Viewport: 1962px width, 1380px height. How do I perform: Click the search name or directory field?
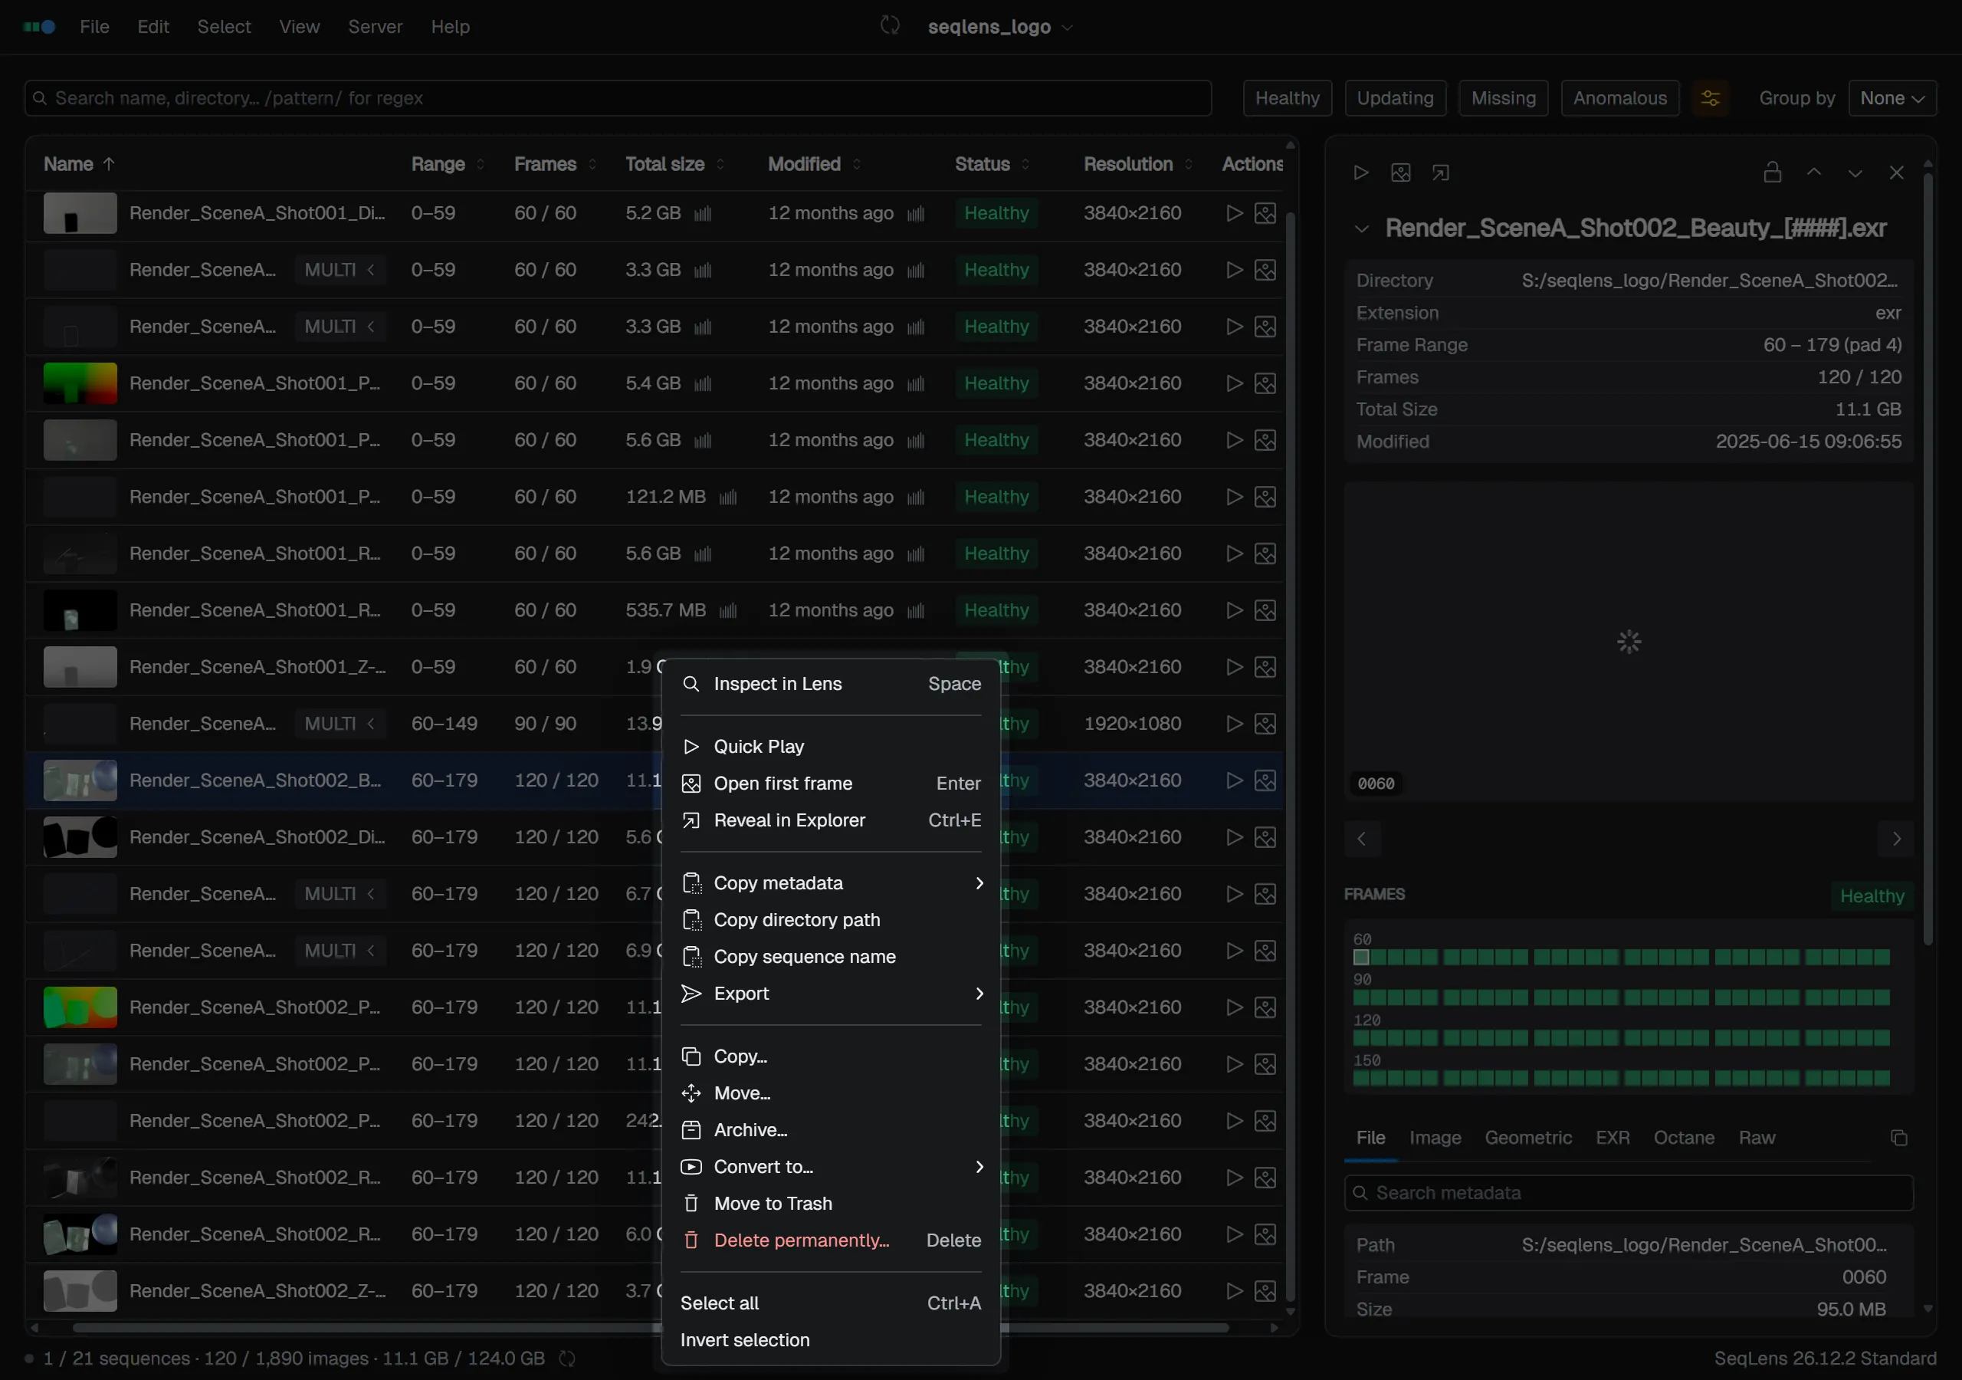click(x=618, y=98)
